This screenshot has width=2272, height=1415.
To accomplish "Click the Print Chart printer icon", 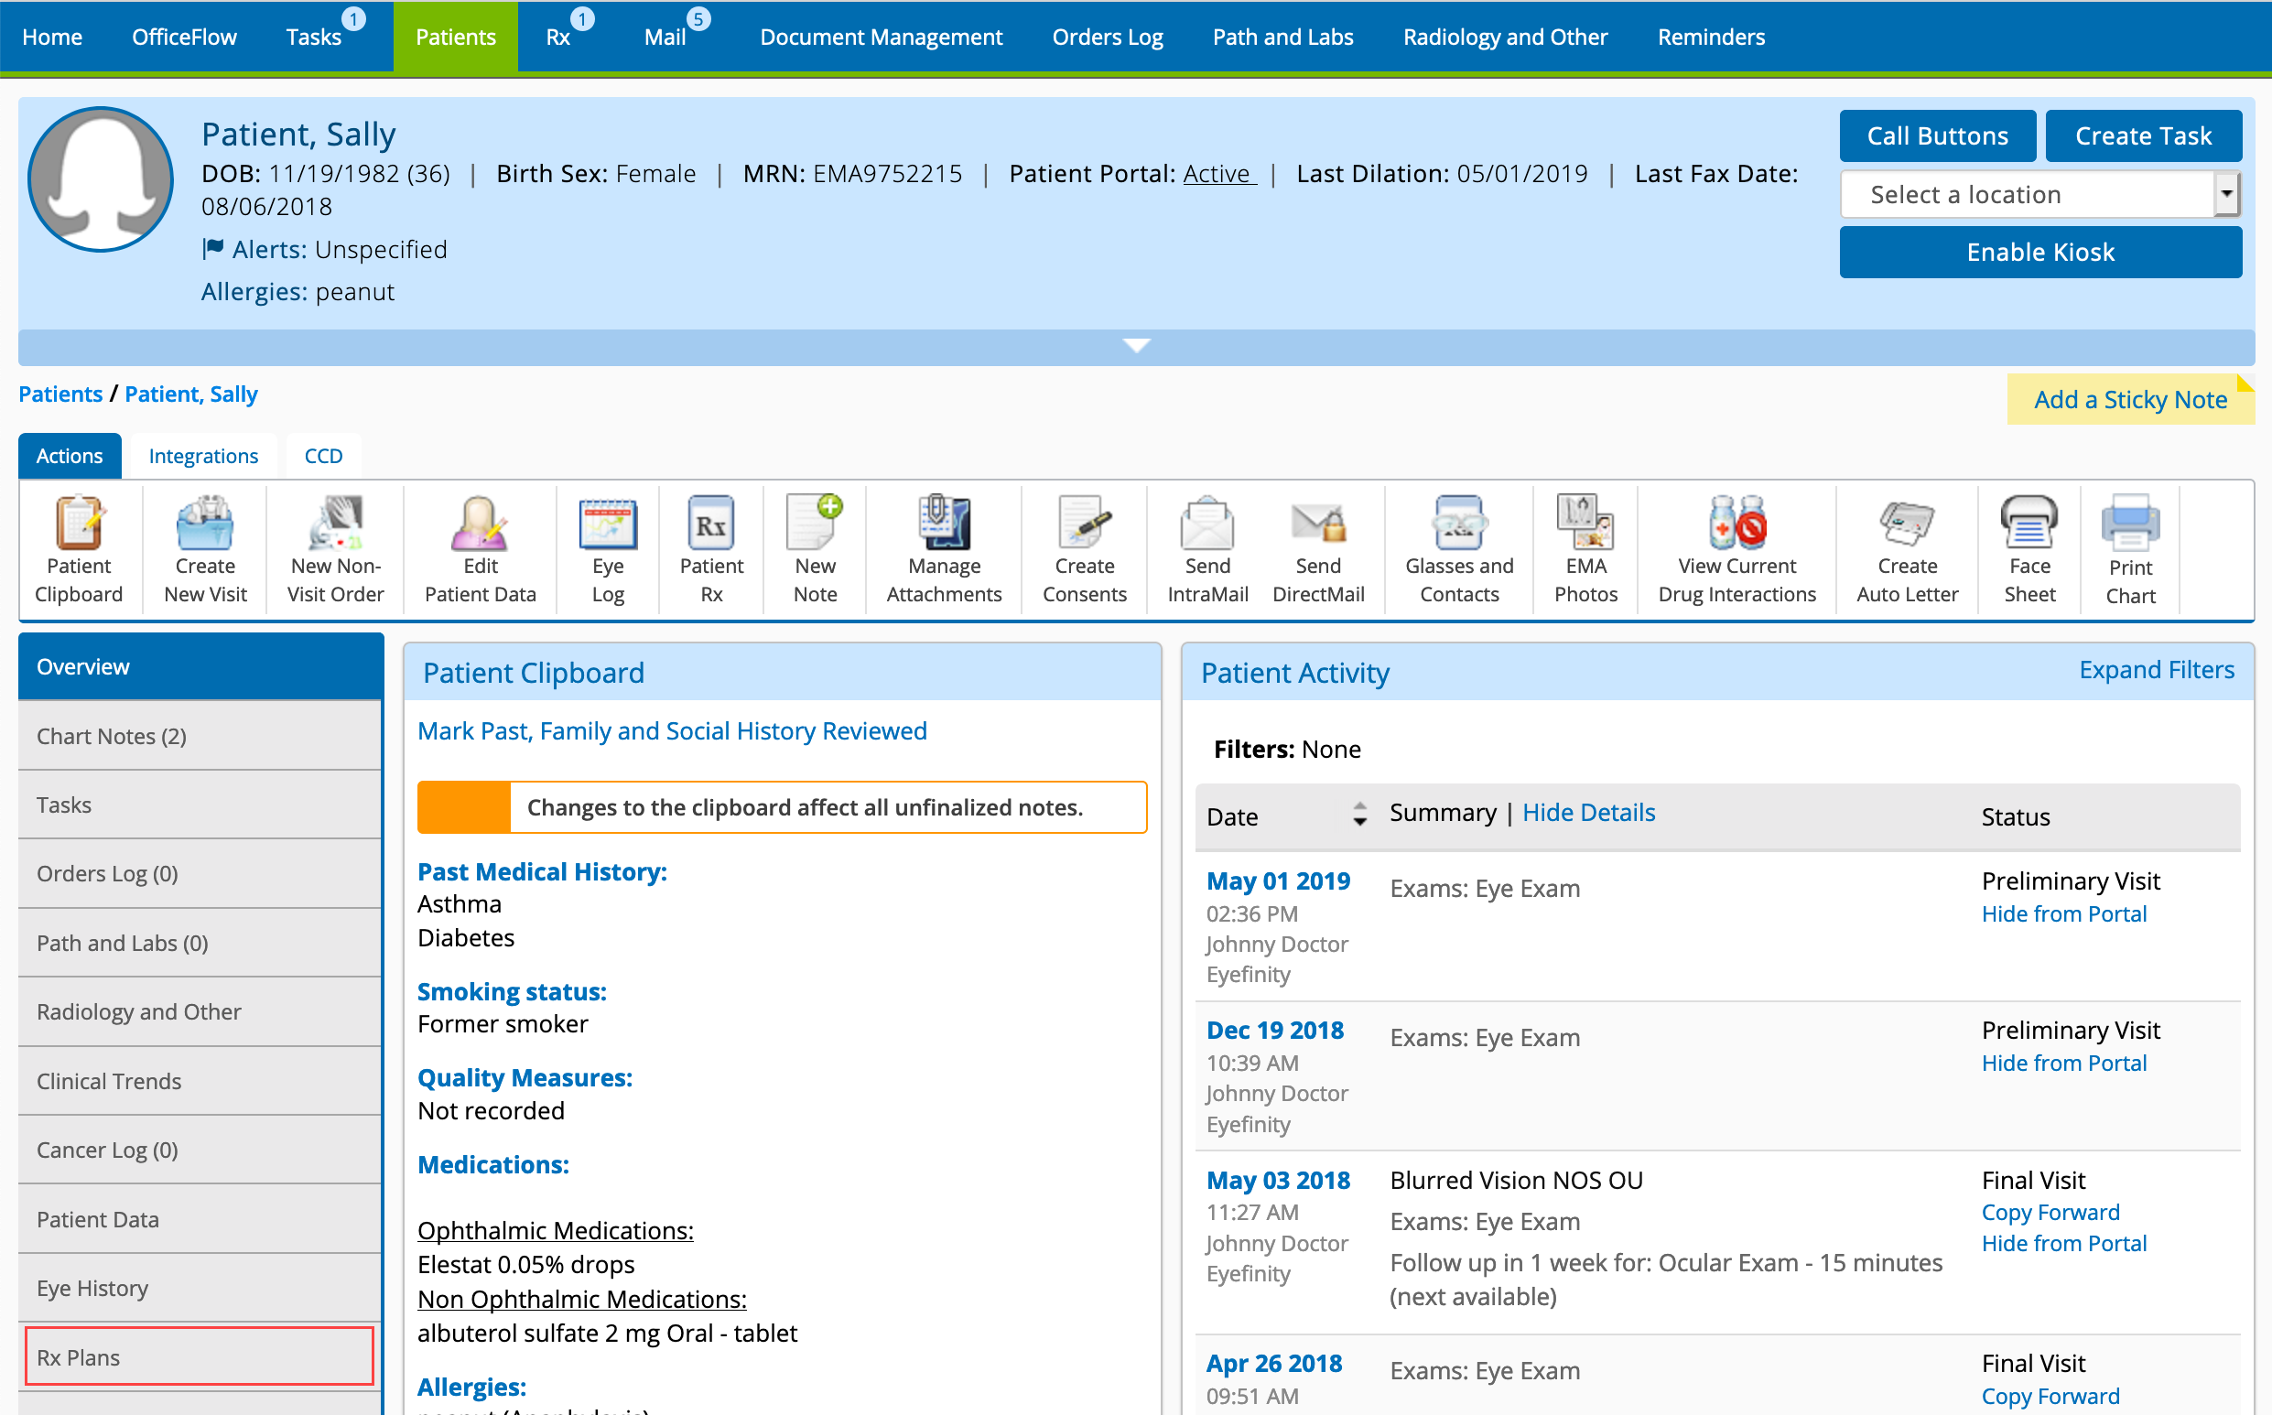I will (2130, 524).
